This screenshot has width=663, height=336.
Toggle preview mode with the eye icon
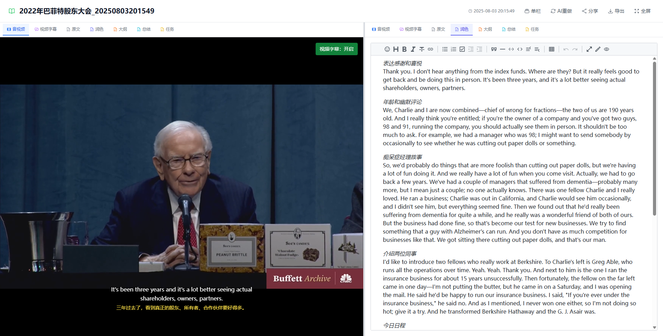606,49
